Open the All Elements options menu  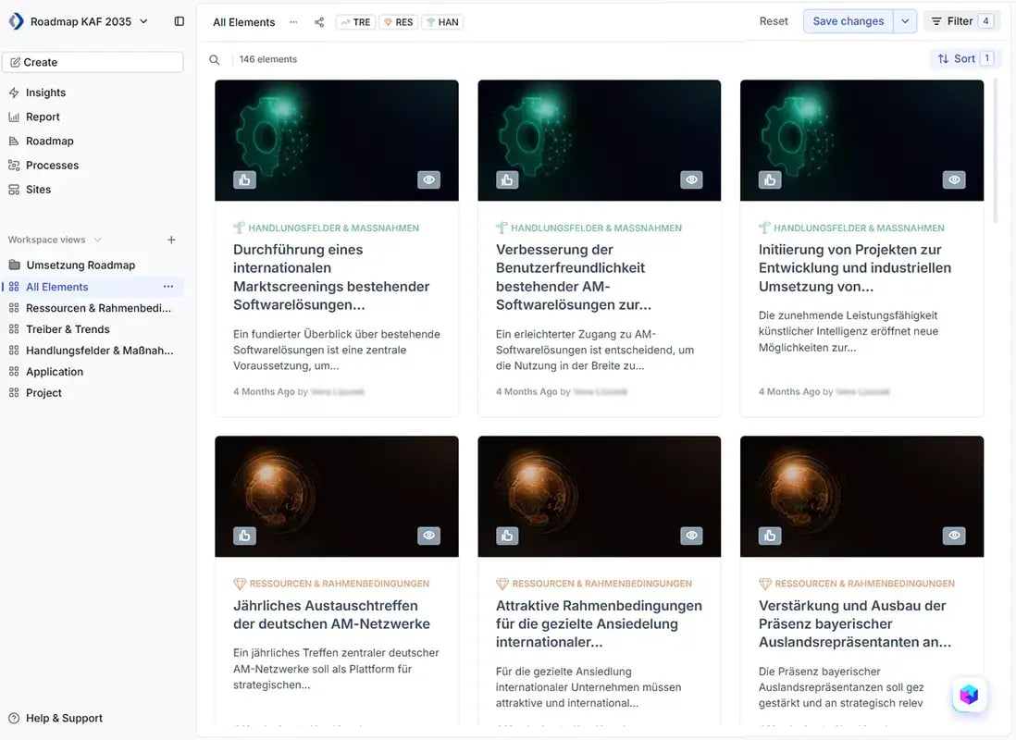pyautogui.click(x=292, y=20)
